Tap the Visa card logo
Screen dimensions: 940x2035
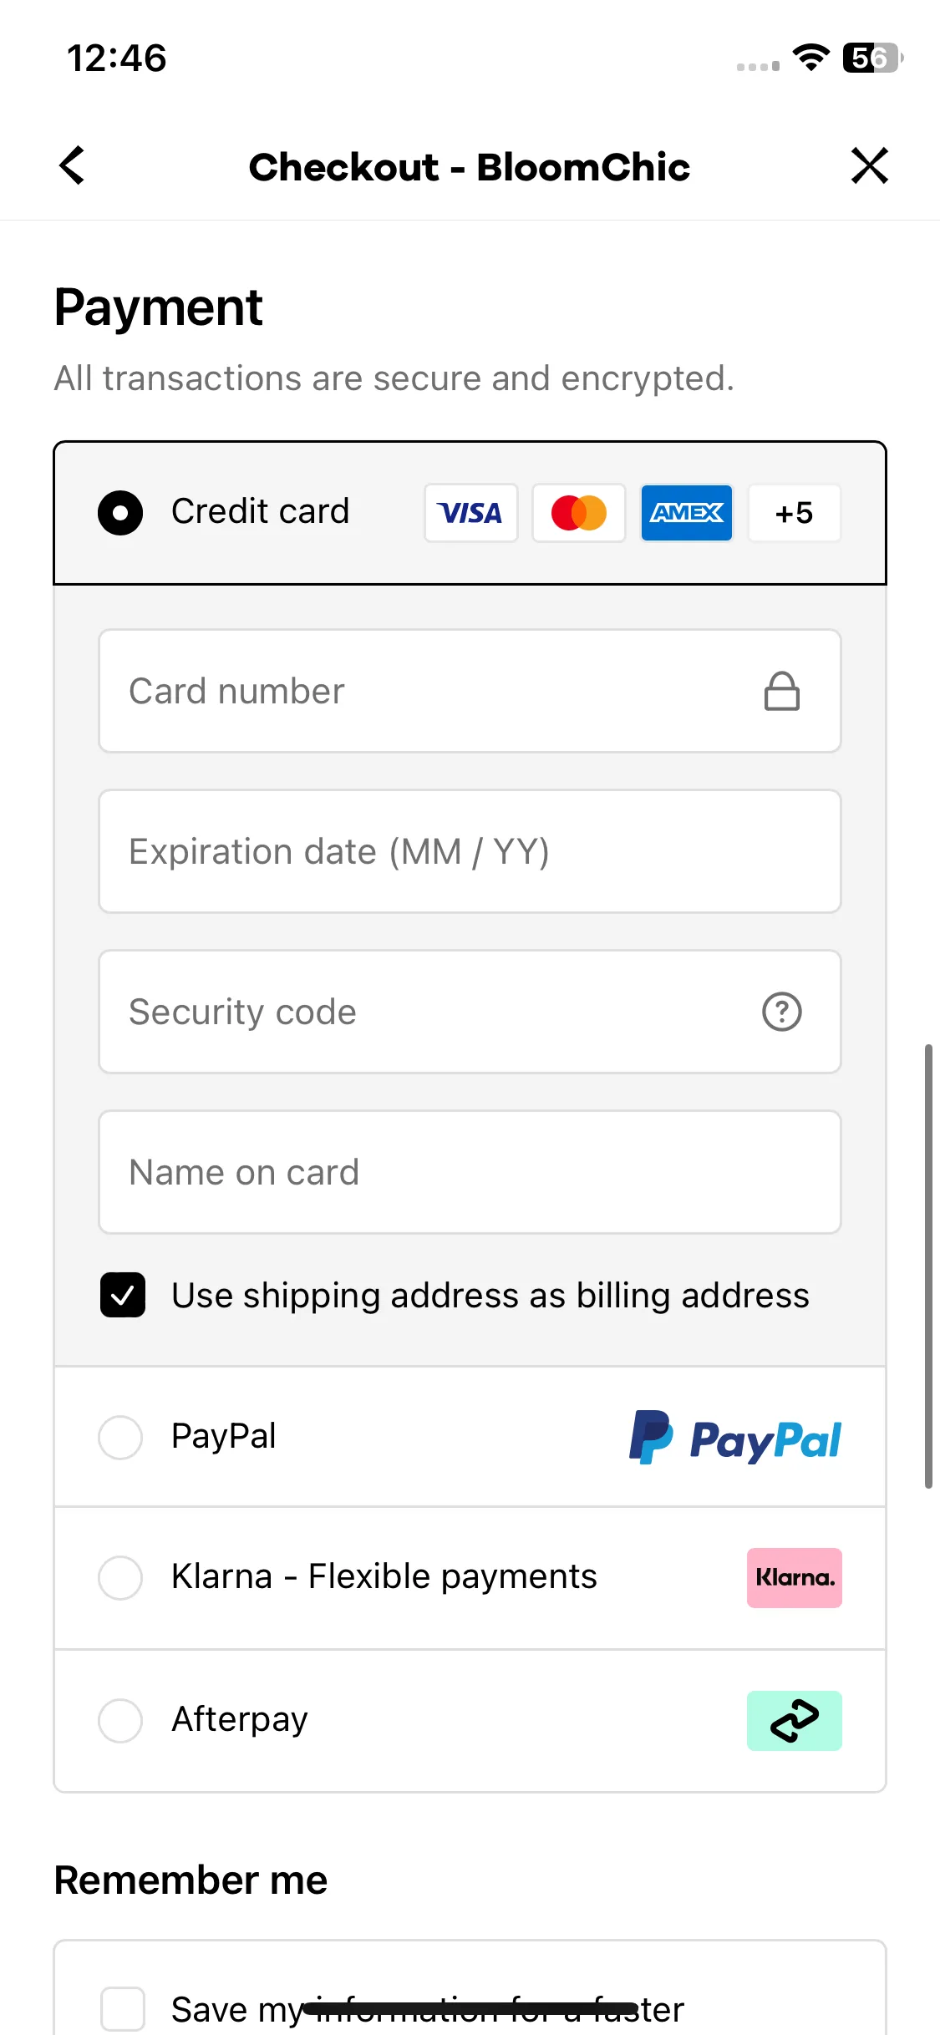[x=470, y=513]
